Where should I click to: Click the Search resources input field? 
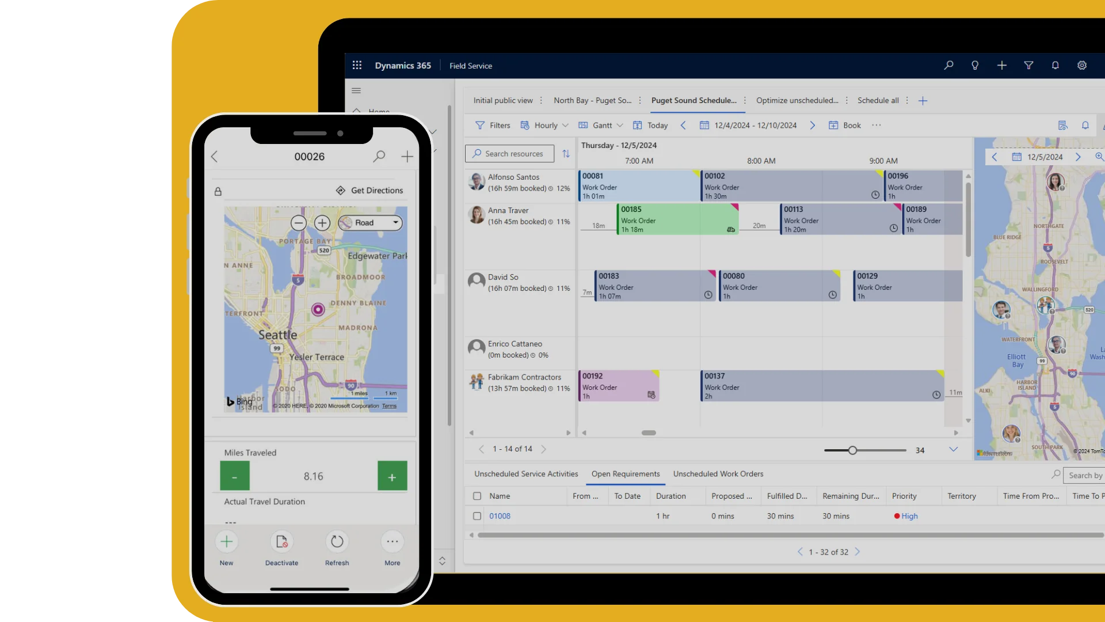[509, 154]
